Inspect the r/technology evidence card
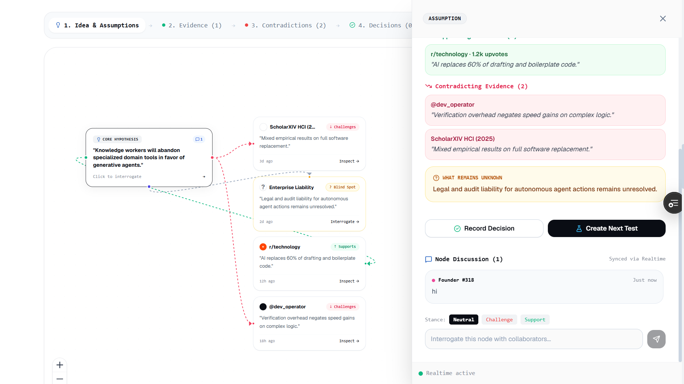Screen dimensions: 684x384 tap(349, 281)
